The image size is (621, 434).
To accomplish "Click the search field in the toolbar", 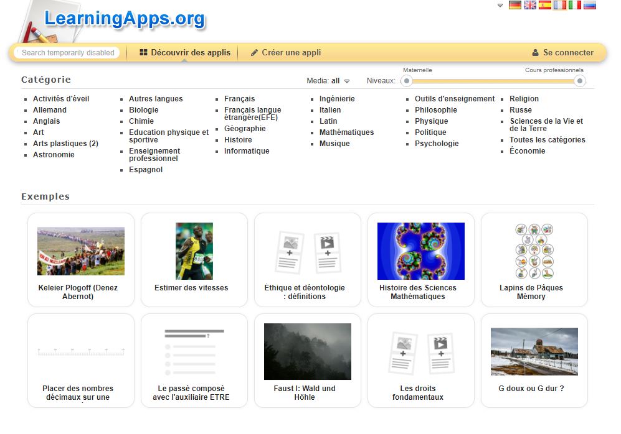I will coord(67,53).
